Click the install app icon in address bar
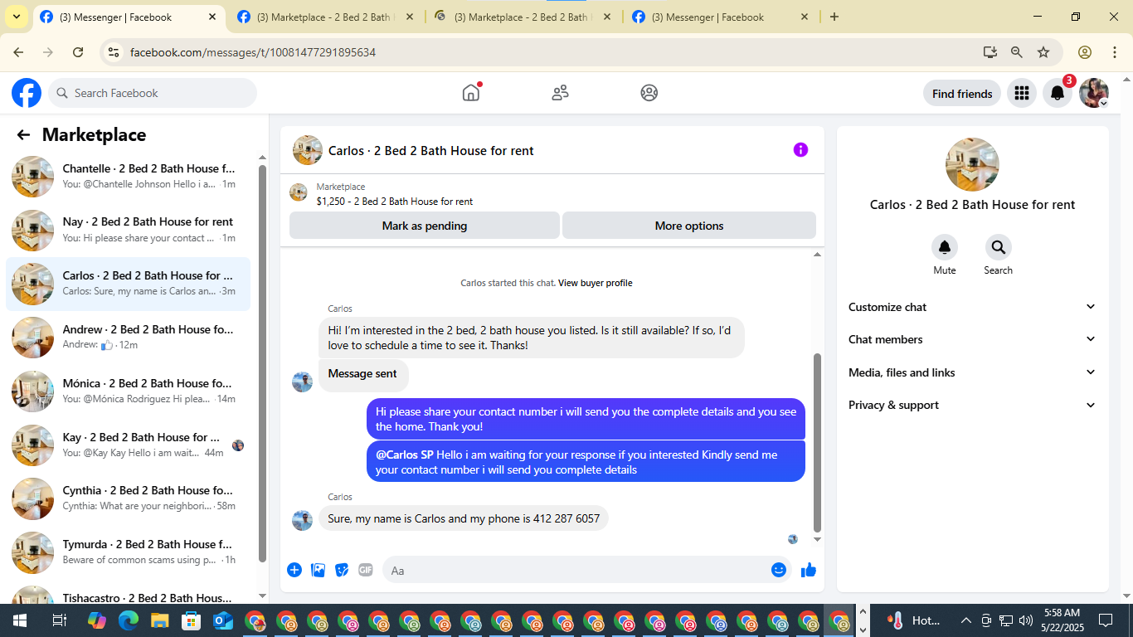This screenshot has width=1133, height=637. point(990,52)
